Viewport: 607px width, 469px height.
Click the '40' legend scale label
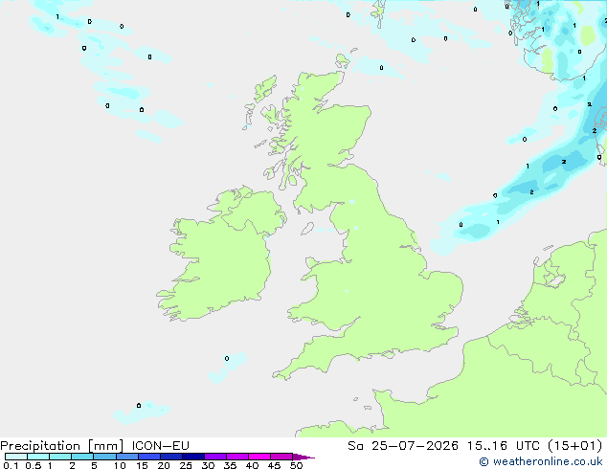pyautogui.click(x=252, y=465)
